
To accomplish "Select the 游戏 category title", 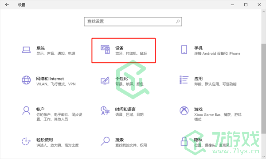I will click(x=198, y=110).
